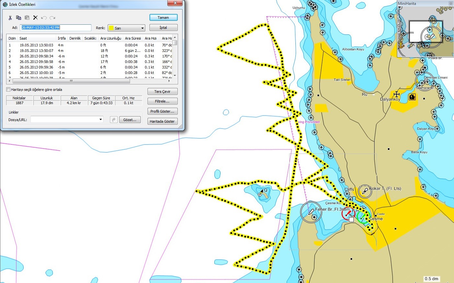Open the Filtrele... dialog

(x=162, y=101)
